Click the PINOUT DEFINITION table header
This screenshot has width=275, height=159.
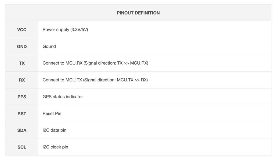138,13
